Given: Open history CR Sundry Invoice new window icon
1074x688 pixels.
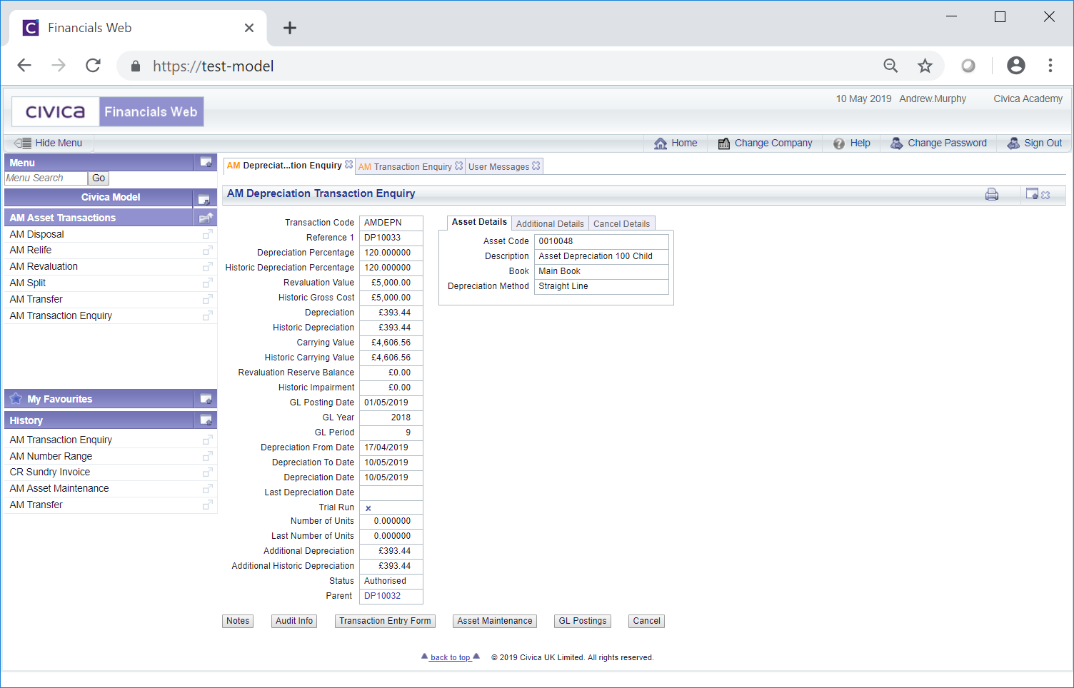Looking at the screenshot, I should (207, 472).
